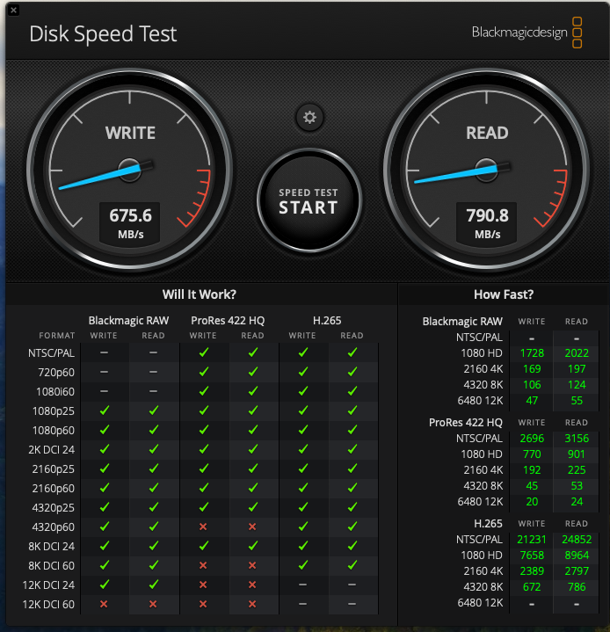
Task: Click H.265 1080 HD write value 7658
Action: click(x=532, y=556)
